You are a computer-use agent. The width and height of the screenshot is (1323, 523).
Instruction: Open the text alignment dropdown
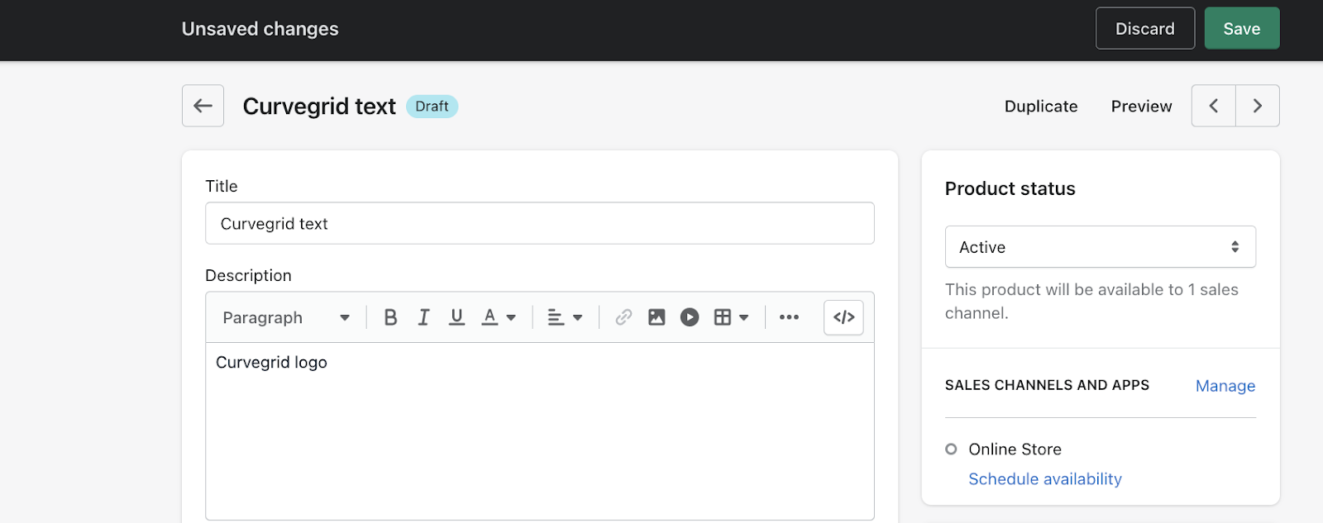pyautogui.click(x=566, y=317)
